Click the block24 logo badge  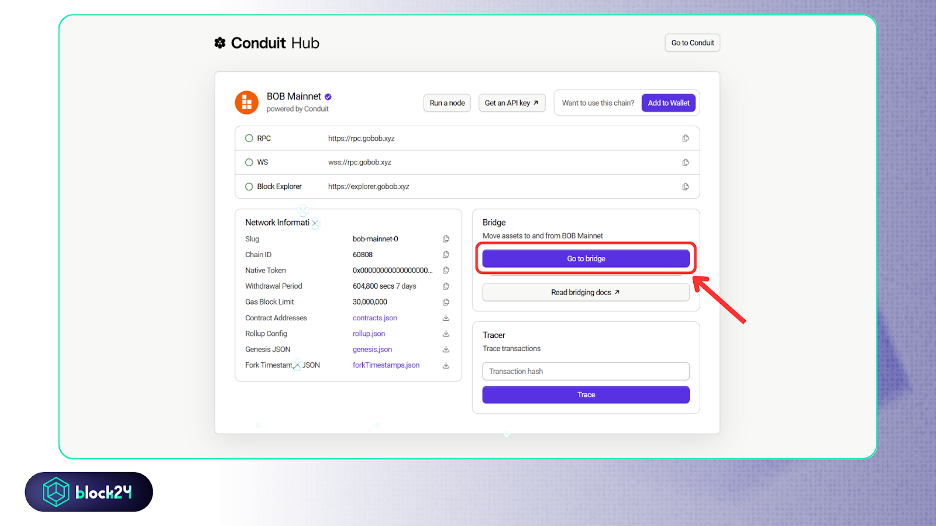89,492
